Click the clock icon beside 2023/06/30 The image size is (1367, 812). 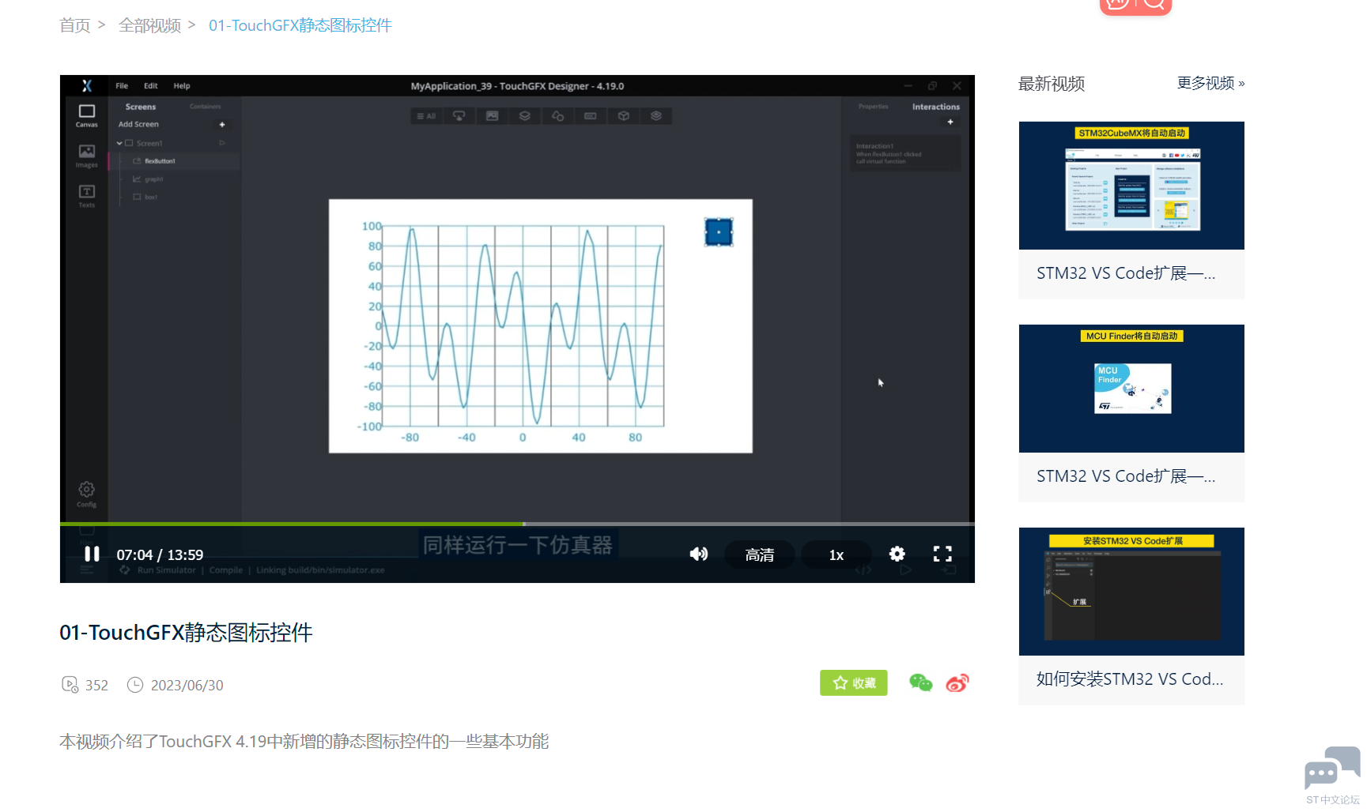(x=135, y=685)
